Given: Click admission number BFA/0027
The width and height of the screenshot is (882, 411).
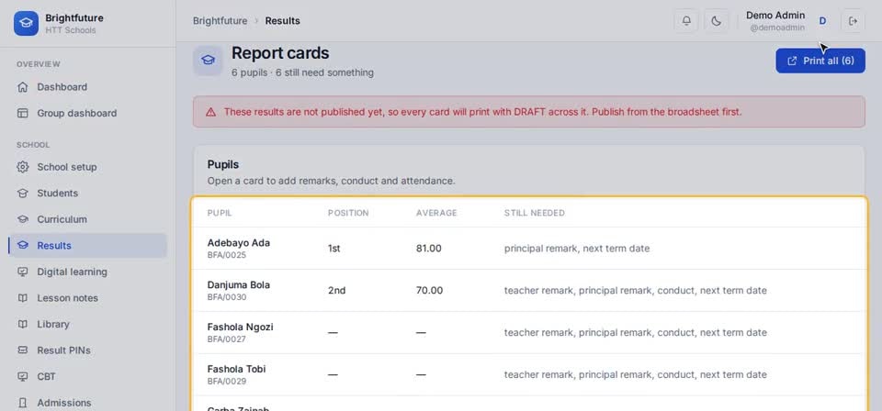Looking at the screenshot, I should (x=227, y=339).
